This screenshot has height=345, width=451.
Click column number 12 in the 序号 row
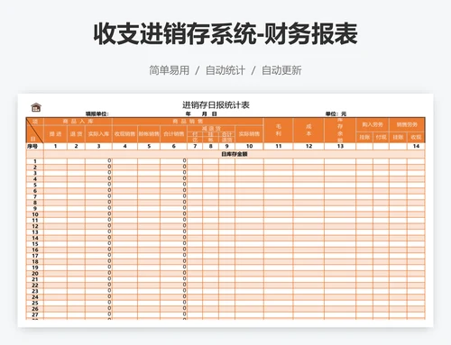point(308,146)
